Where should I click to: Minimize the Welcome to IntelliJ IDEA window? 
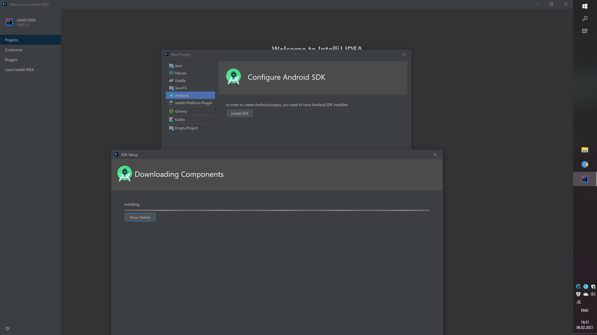pos(537,4)
